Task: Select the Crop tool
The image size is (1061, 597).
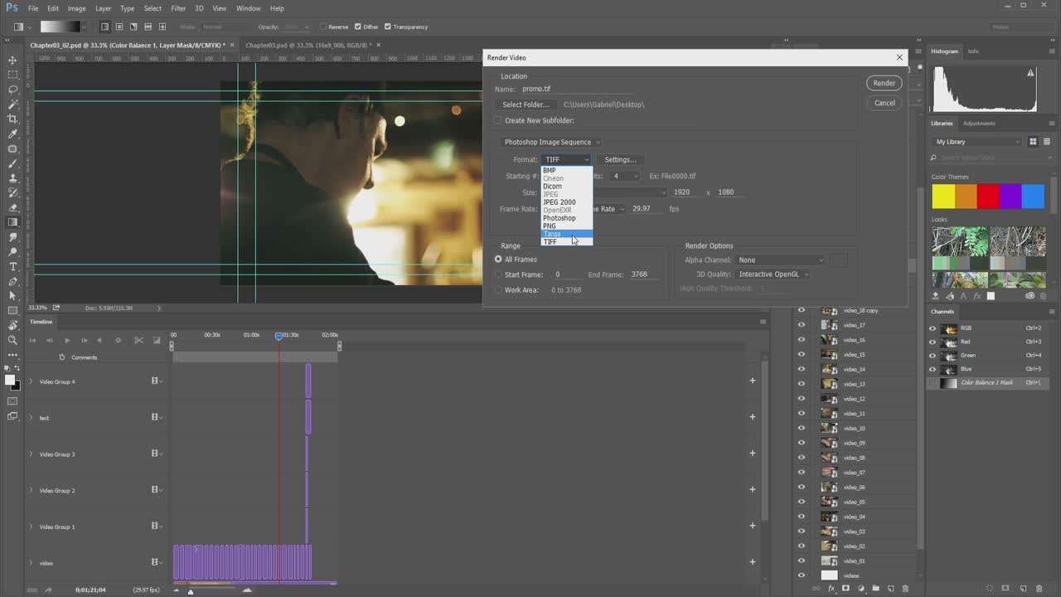Action: coord(12,119)
